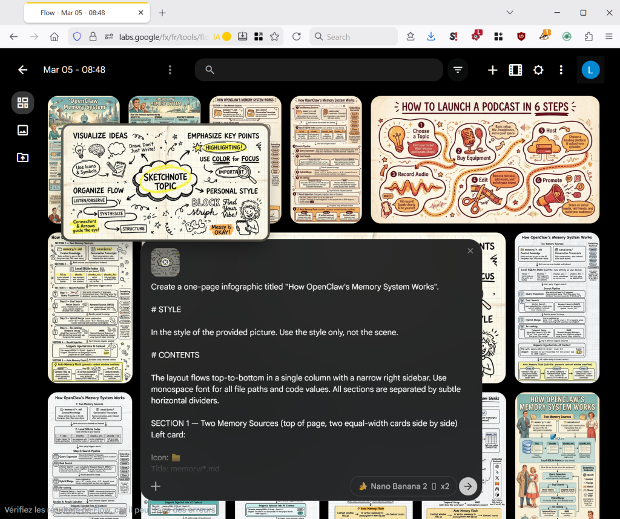The height and width of the screenshot is (519, 620).
Task: Go back using the Flow back arrow
Action: click(x=23, y=70)
